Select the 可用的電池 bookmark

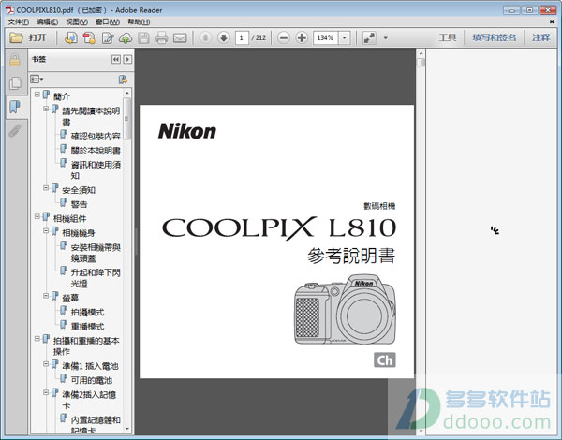pyautogui.click(x=92, y=380)
